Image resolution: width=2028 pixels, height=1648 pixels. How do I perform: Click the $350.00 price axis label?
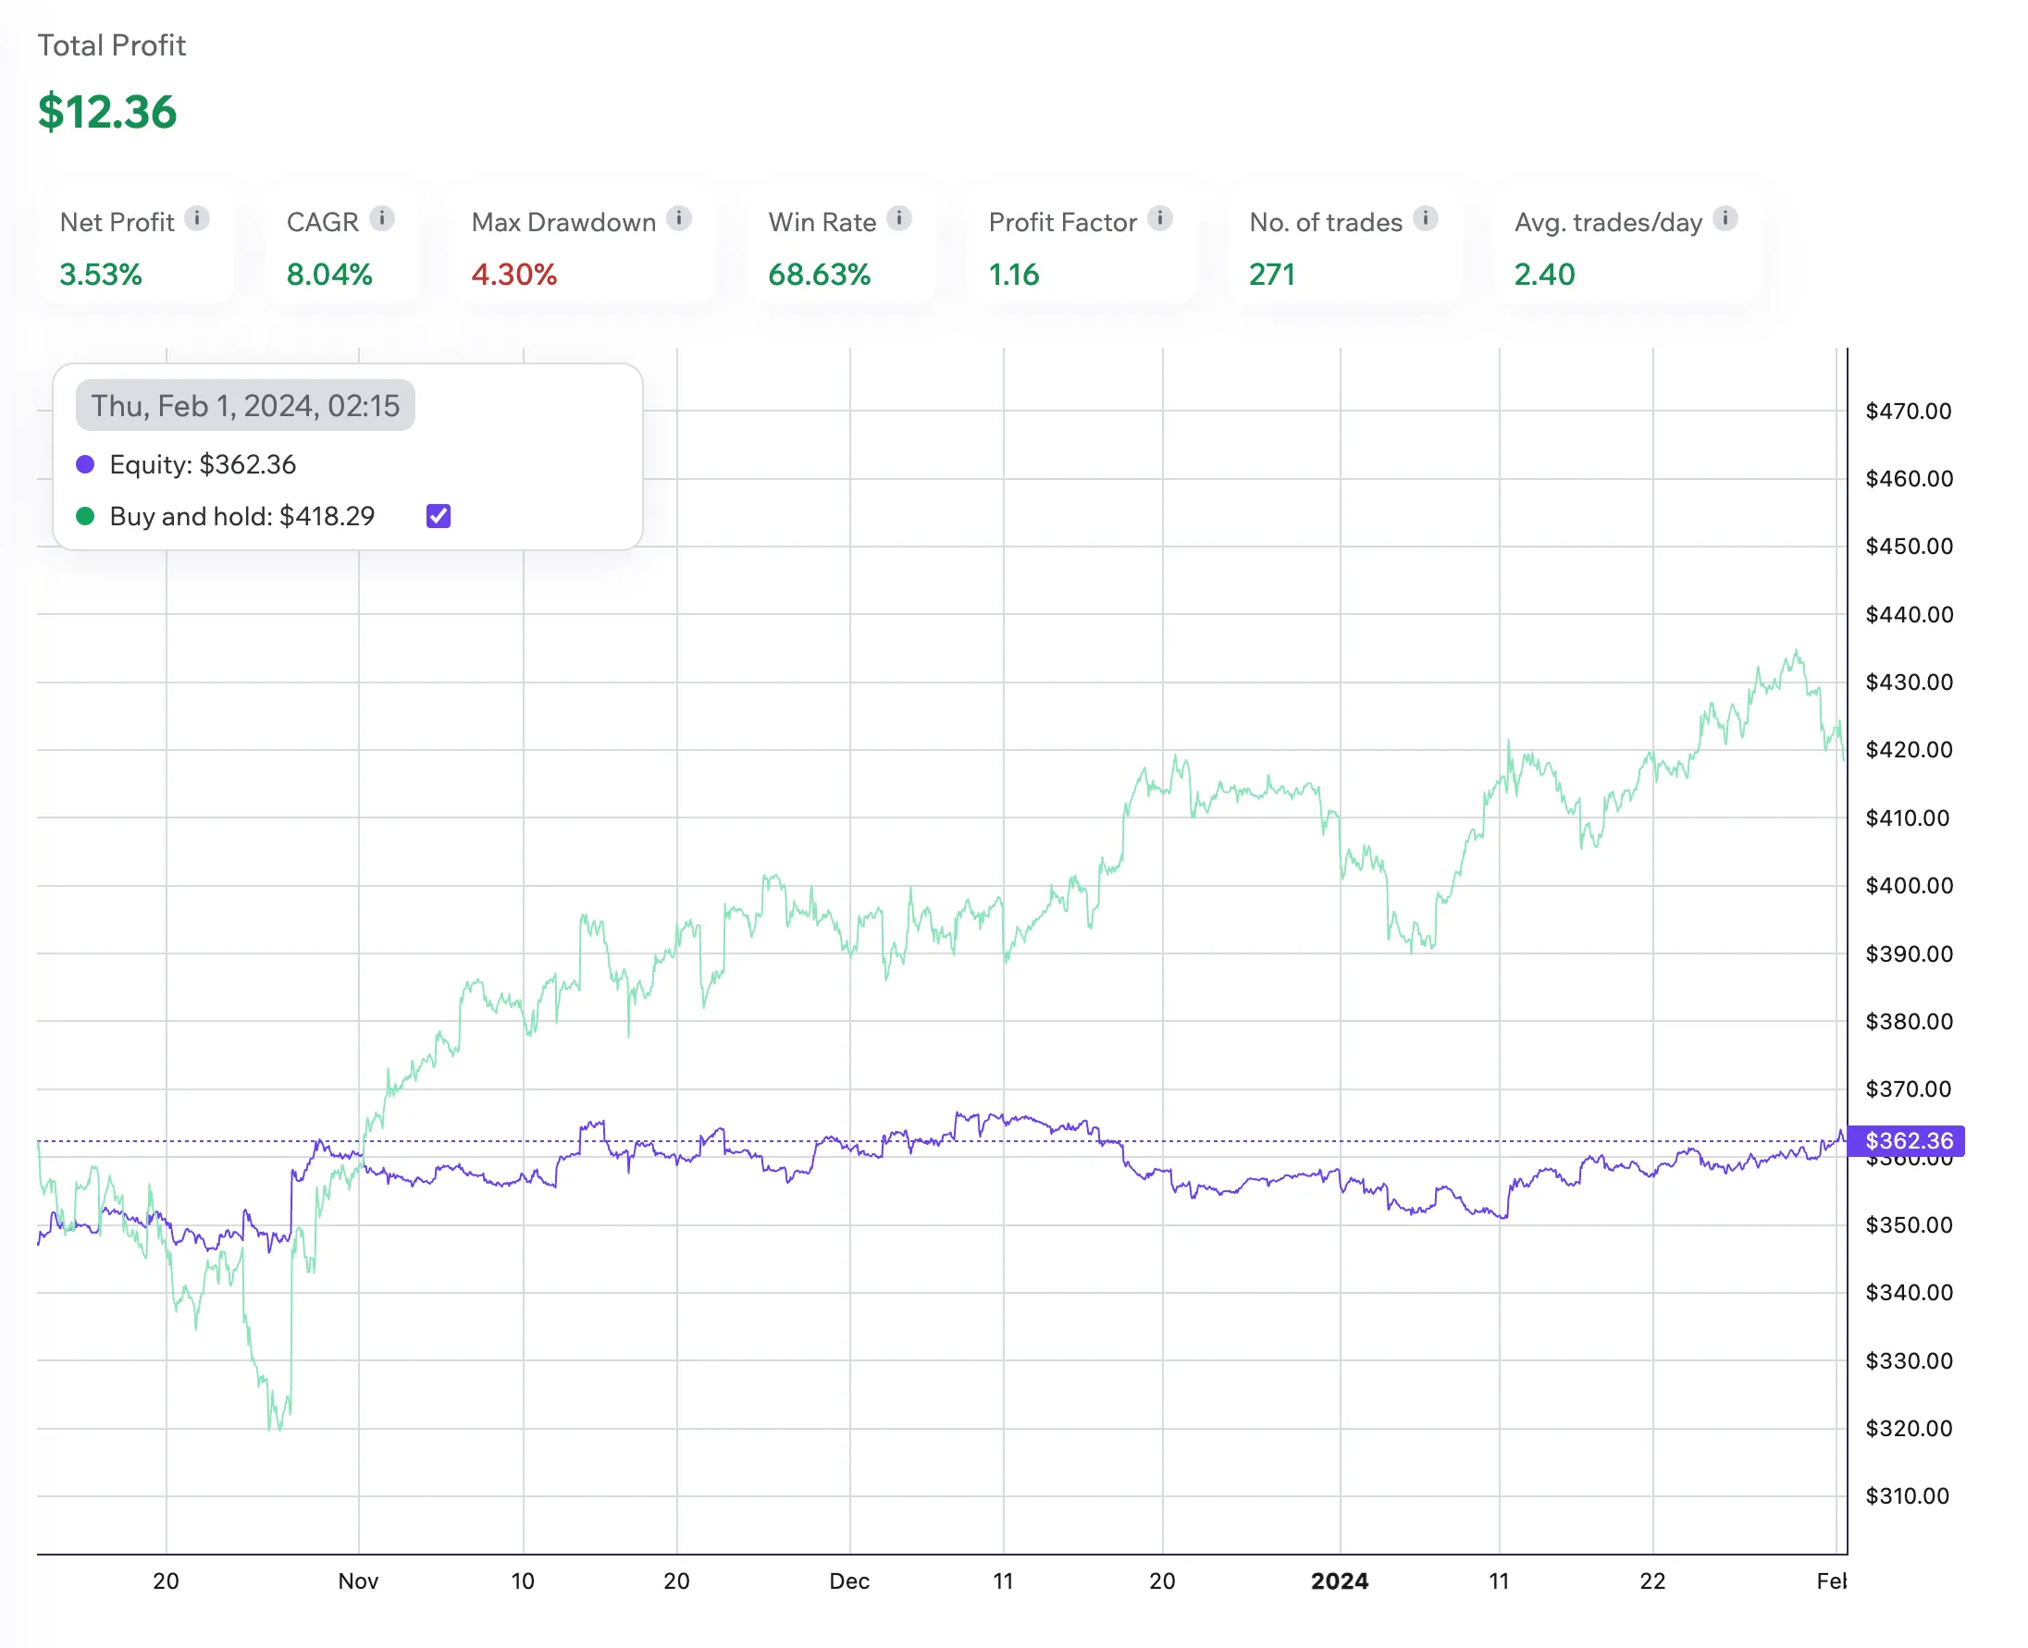pyautogui.click(x=1909, y=1224)
